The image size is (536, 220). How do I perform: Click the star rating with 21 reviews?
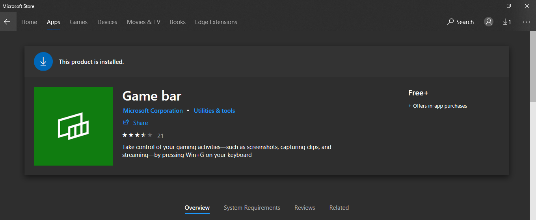143,135
